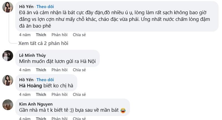This screenshot has height=120, width=222.
Task: Click Hồ Yến's avatar on the Hà Hoàng comment
Action: point(7,80)
